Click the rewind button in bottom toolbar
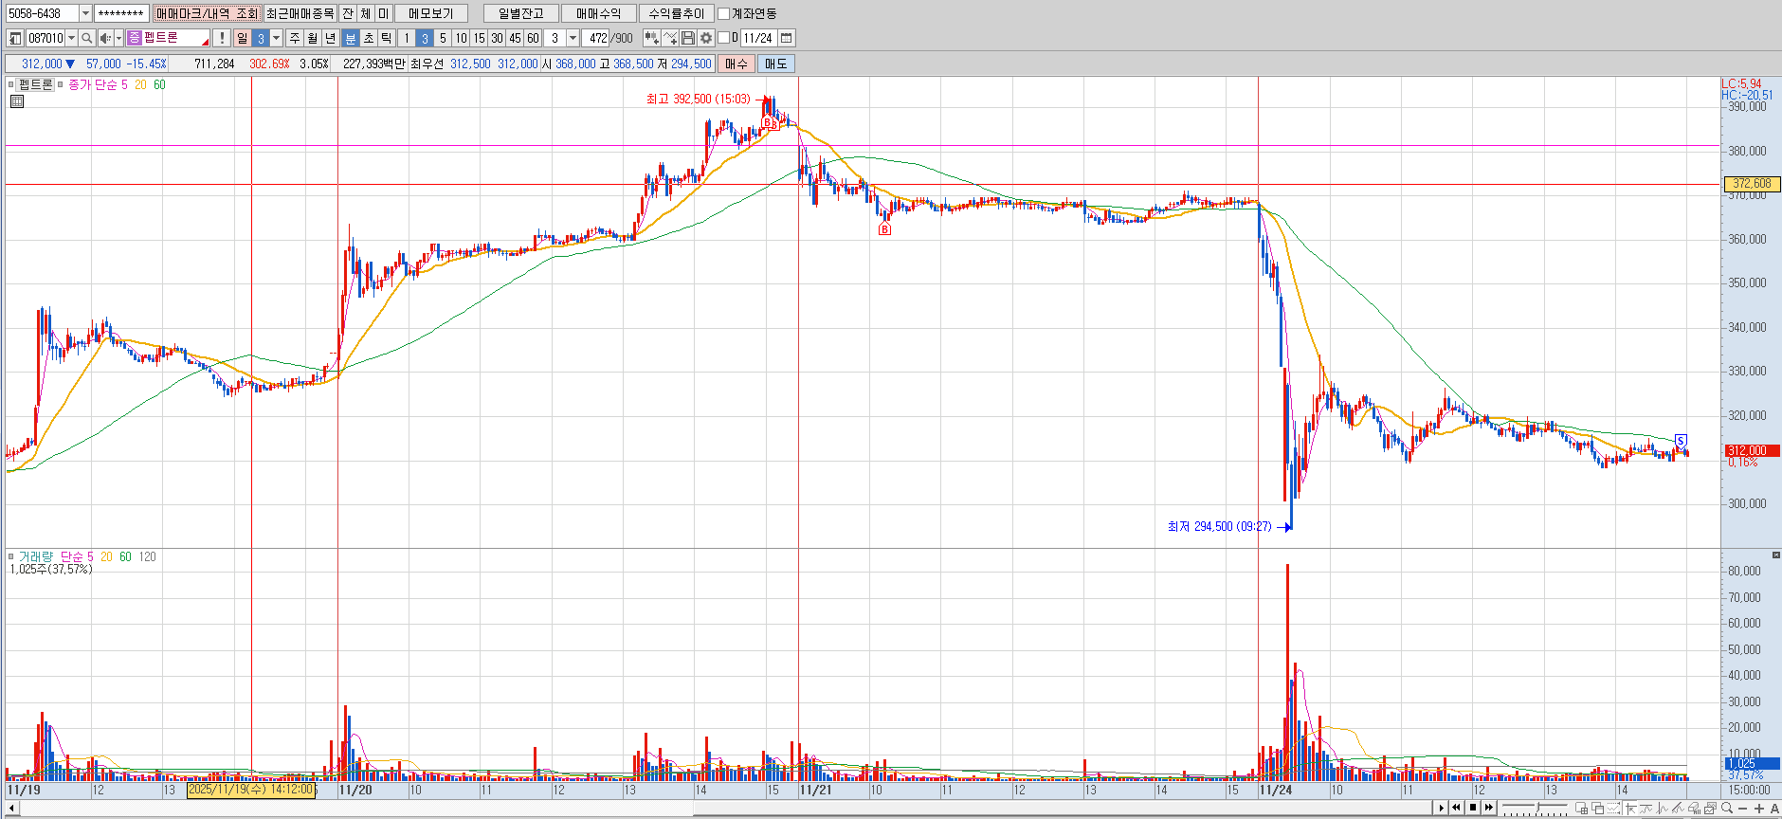Screen dimensions: 1782x819 (x=1456, y=808)
